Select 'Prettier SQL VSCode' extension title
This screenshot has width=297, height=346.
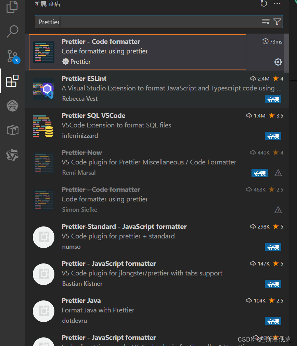93,116
